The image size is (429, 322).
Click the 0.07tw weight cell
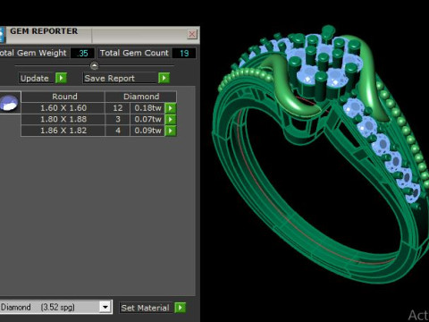pyautogui.click(x=147, y=119)
